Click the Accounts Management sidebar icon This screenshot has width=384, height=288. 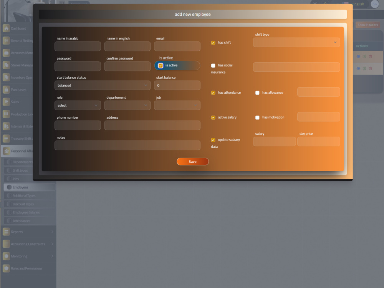[7, 53]
